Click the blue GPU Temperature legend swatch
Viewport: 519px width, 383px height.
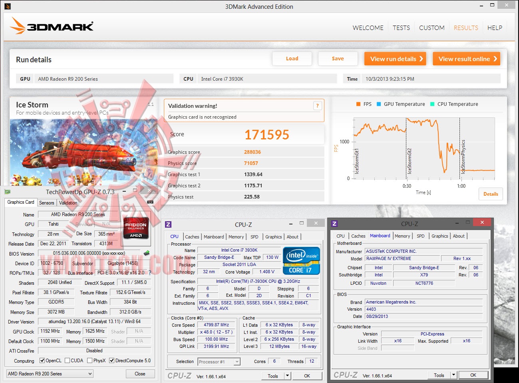379,104
